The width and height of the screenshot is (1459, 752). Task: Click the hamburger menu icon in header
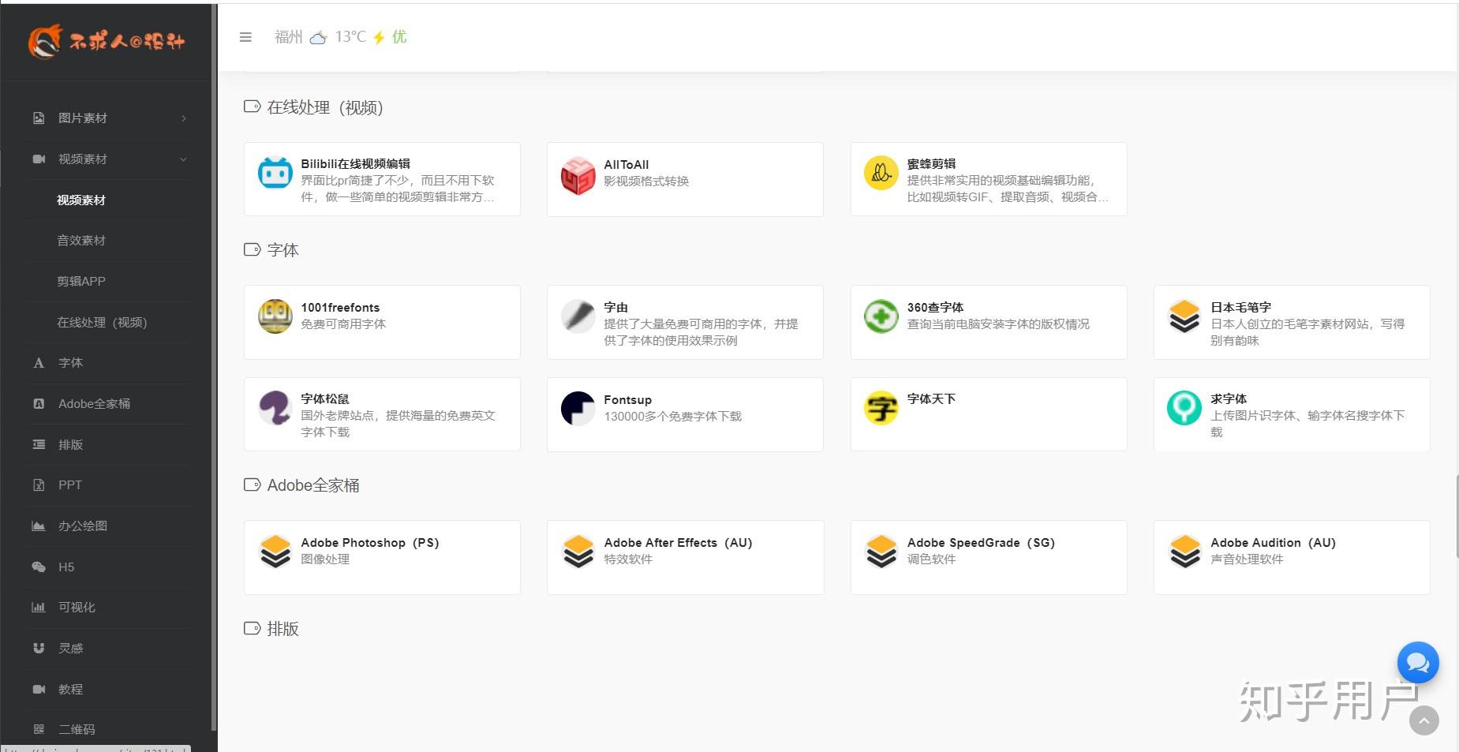point(245,37)
